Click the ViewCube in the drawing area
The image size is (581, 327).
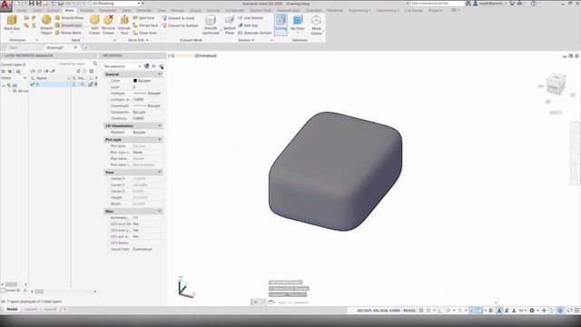tap(556, 84)
